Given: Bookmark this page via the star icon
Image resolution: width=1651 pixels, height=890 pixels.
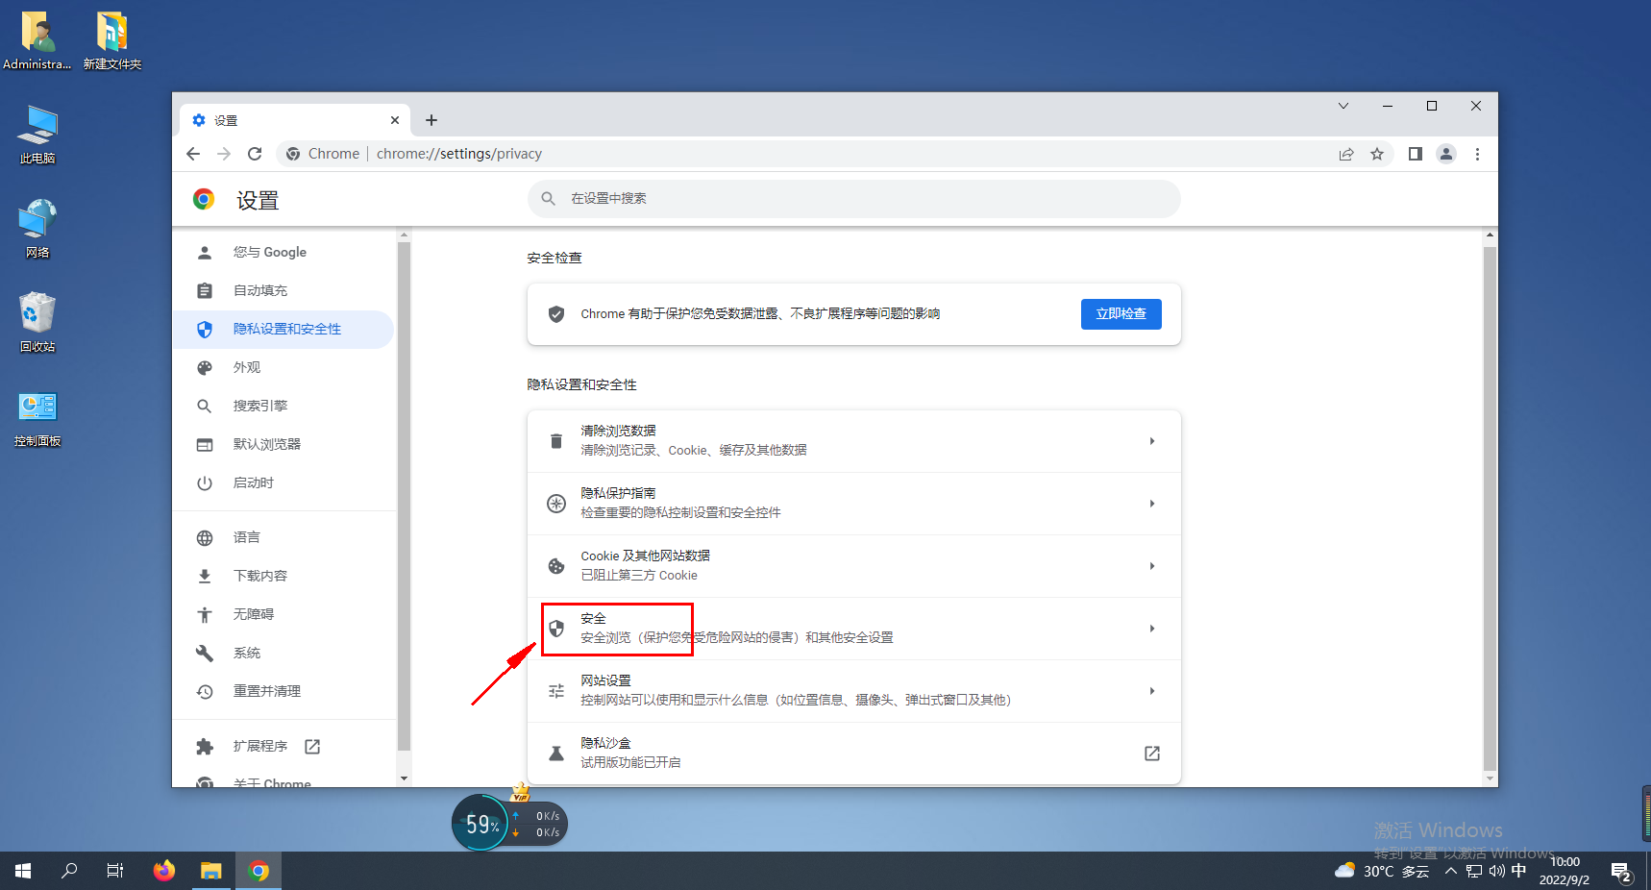Looking at the screenshot, I should (1379, 154).
